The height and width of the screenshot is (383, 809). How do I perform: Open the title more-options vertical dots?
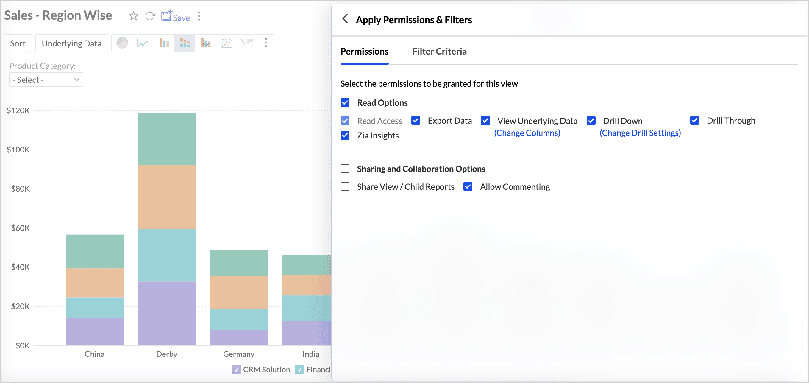199,16
